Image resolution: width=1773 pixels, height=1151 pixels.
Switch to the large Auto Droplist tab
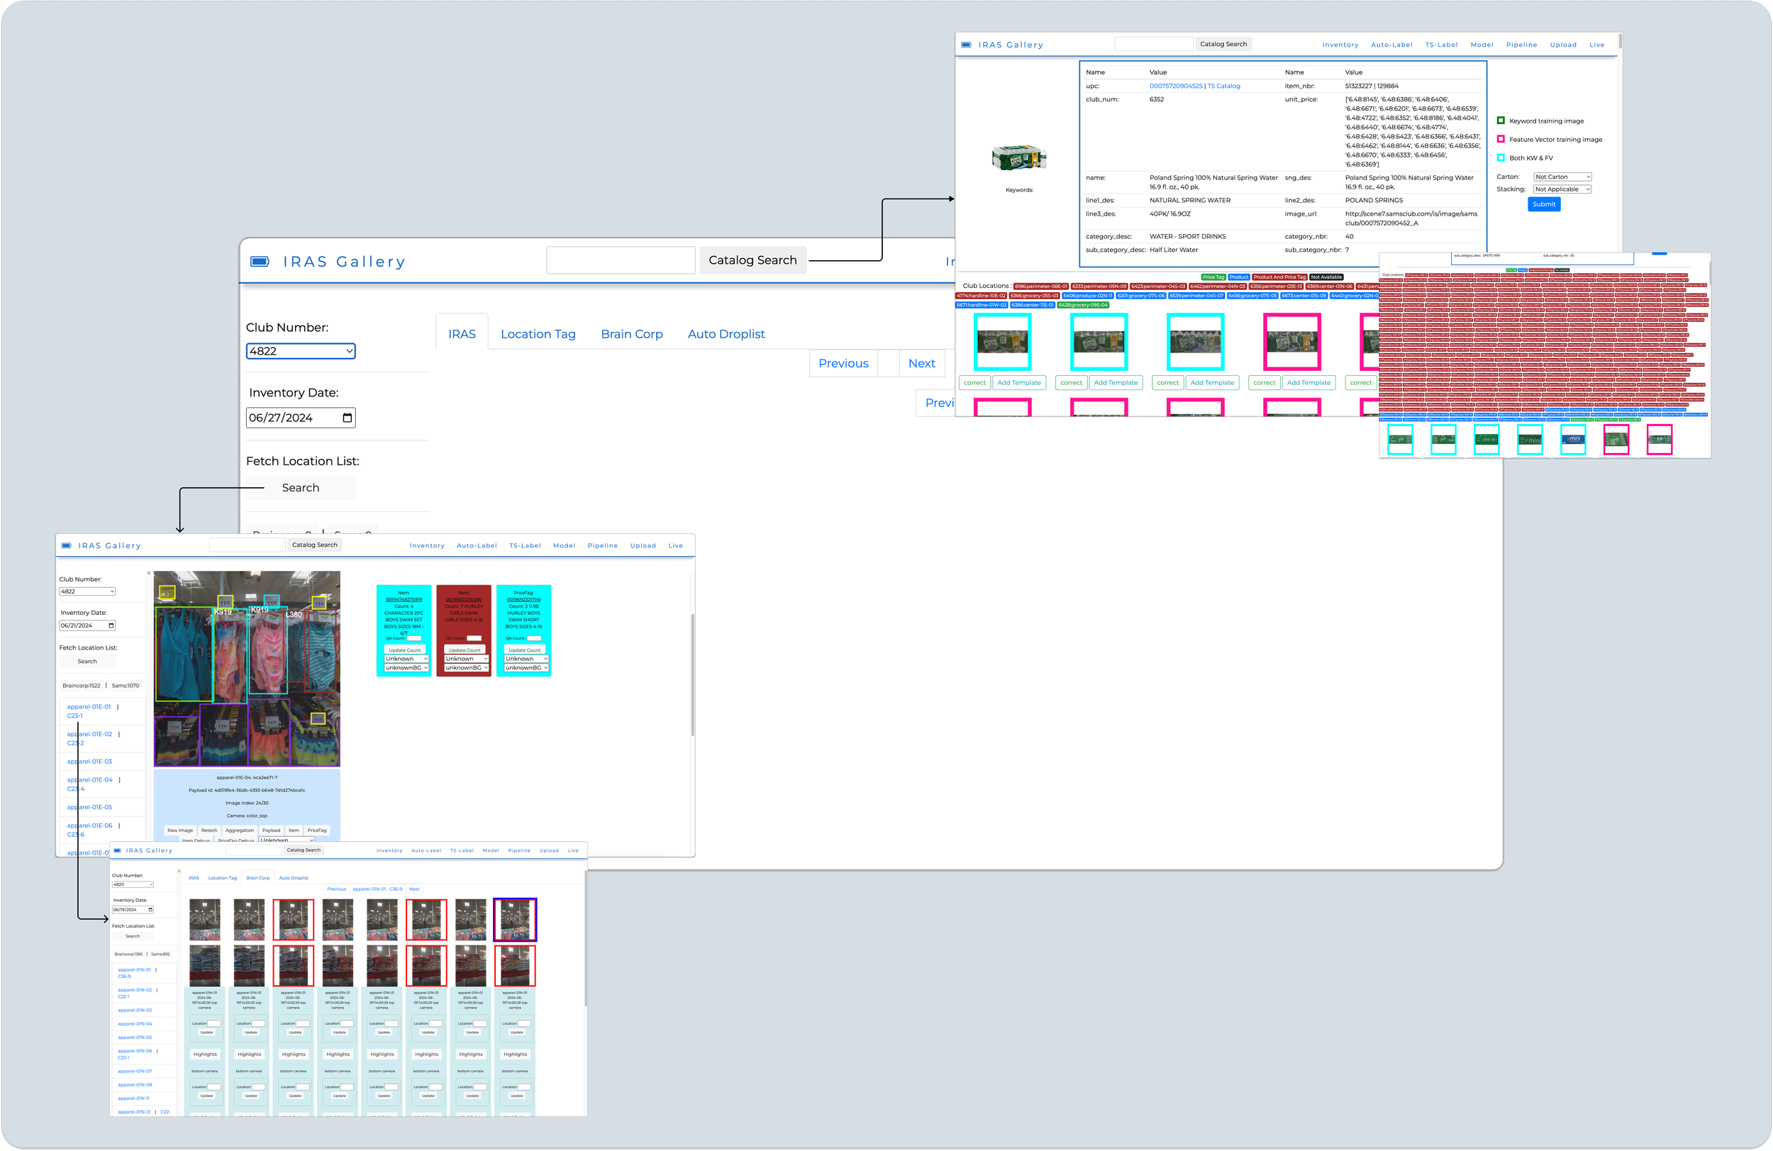coord(726,335)
